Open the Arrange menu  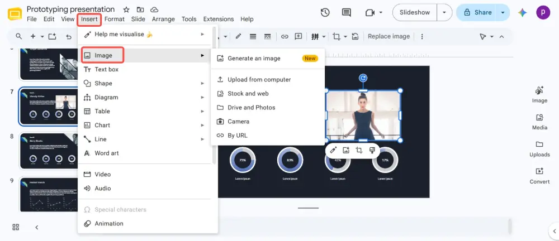pos(163,19)
